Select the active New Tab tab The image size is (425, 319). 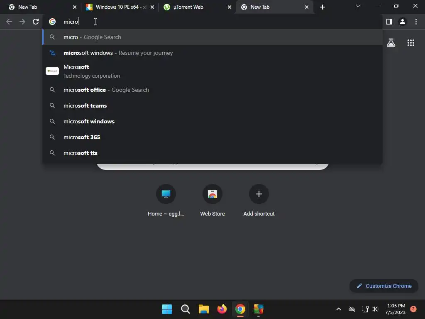click(275, 7)
